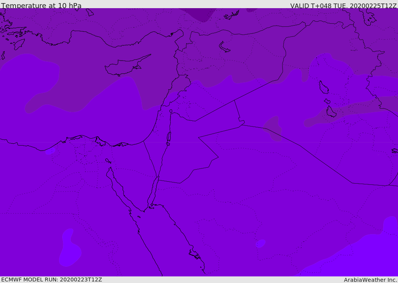398x283 pixels.
Task: Select 'ECMWF MODEL RUN: 20200223T12Z' footer text
Action: click(x=52, y=280)
